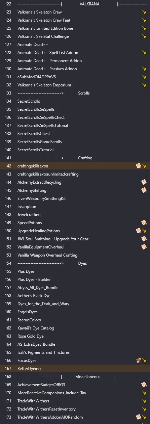Screen dimensions: 150x424
Task: Click the broom icon on UpgradeHealingPotions row
Action: click(x=144, y=231)
